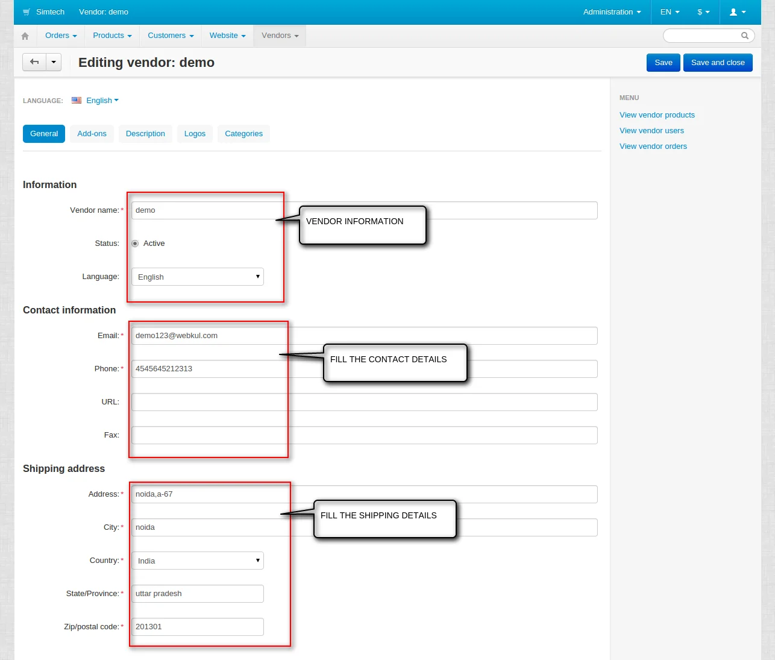The height and width of the screenshot is (660, 775).
Task: Select the Active status radio button
Action: click(135, 244)
